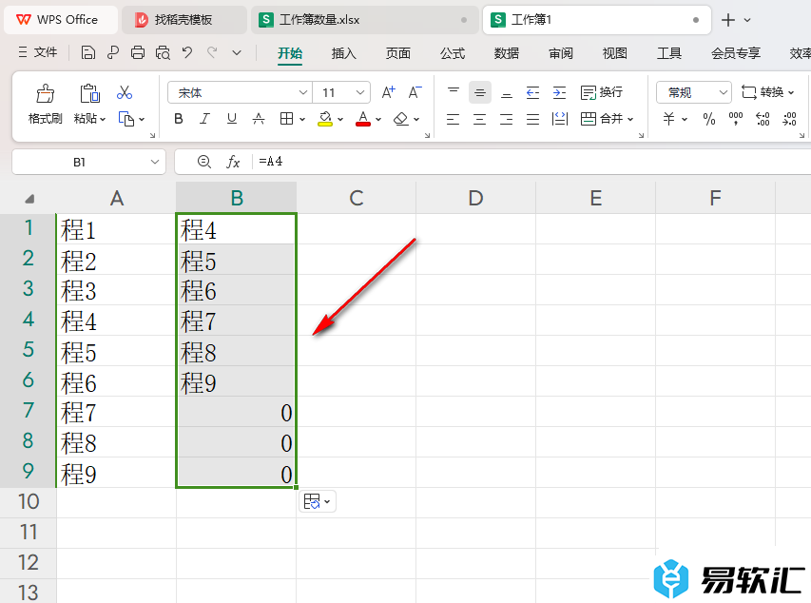Cut selection with scissors icon
The height and width of the screenshot is (603, 811).
(x=125, y=92)
